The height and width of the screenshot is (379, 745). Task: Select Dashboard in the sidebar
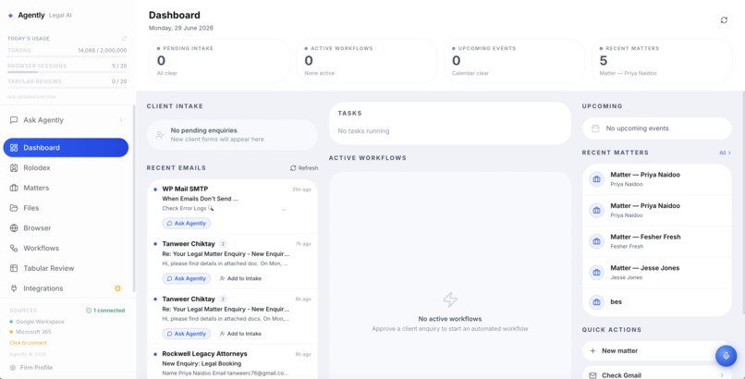[66, 148]
